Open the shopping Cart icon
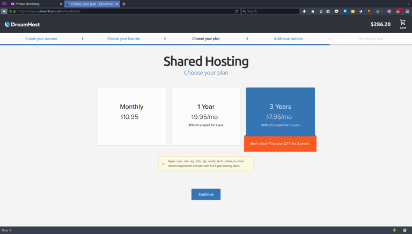The height and width of the screenshot is (234, 412). tap(402, 24)
